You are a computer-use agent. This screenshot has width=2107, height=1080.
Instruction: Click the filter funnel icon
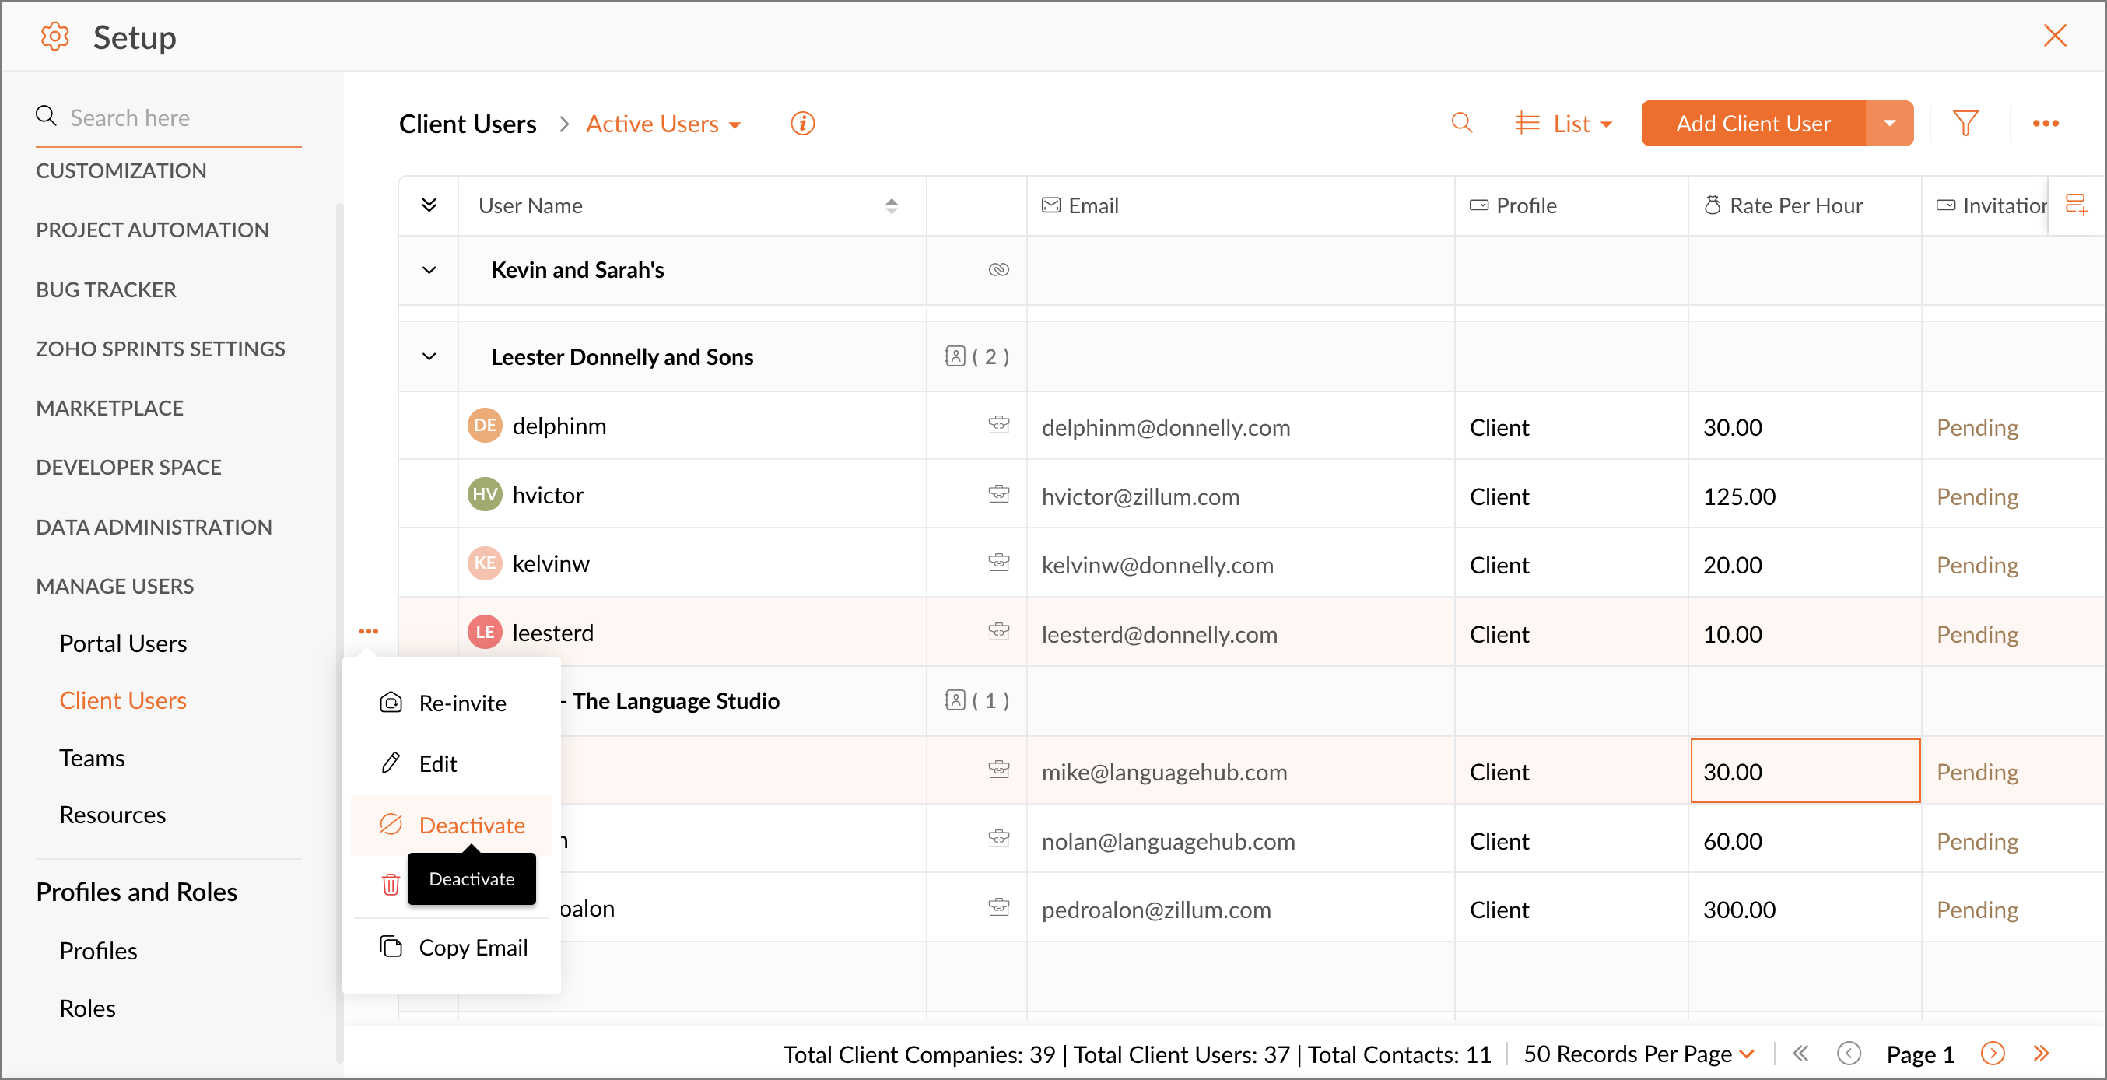1965,124
